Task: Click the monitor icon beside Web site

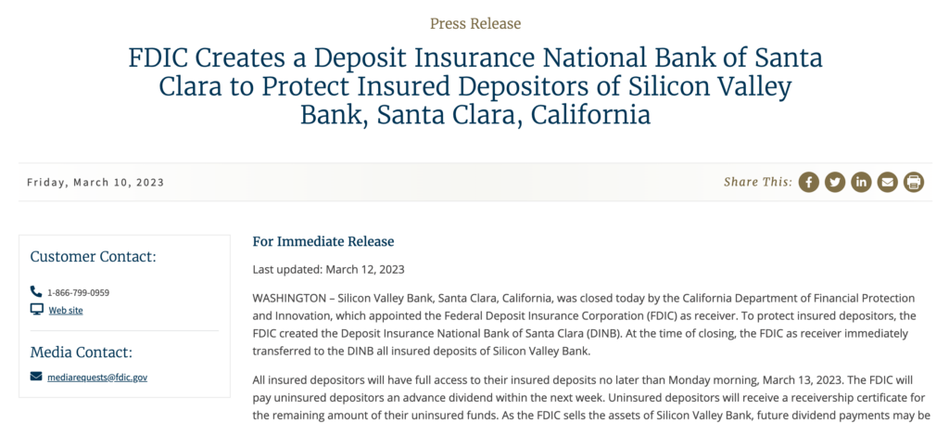Action: 37,310
